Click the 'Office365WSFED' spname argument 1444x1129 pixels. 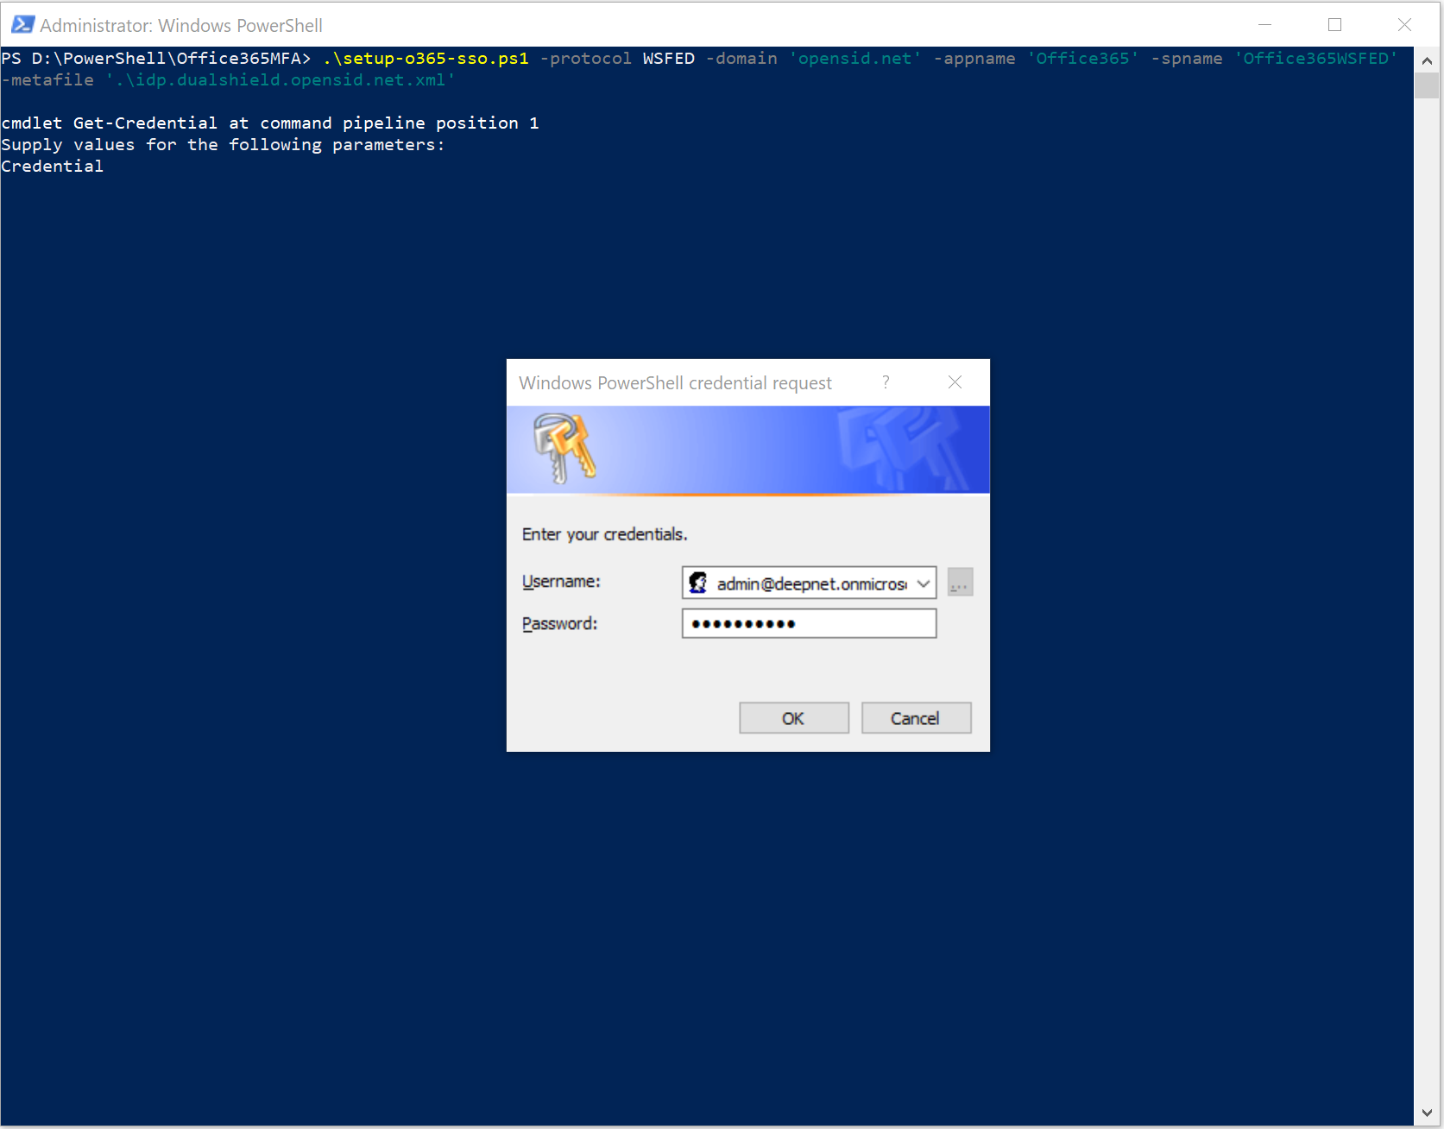pos(1315,58)
